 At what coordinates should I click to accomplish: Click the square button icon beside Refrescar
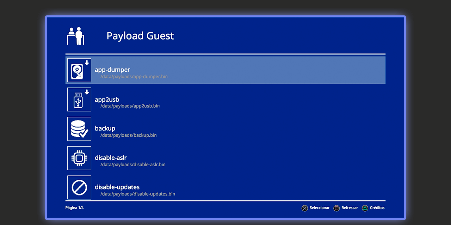click(x=336, y=208)
